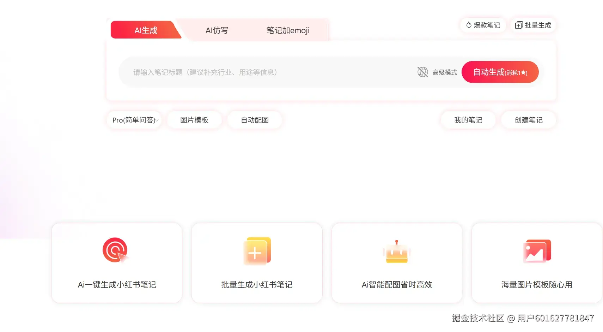Viewport: 603px width, 332px height.
Task: Select the 海量图片模板随心用 card text
Action: click(x=537, y=285)
